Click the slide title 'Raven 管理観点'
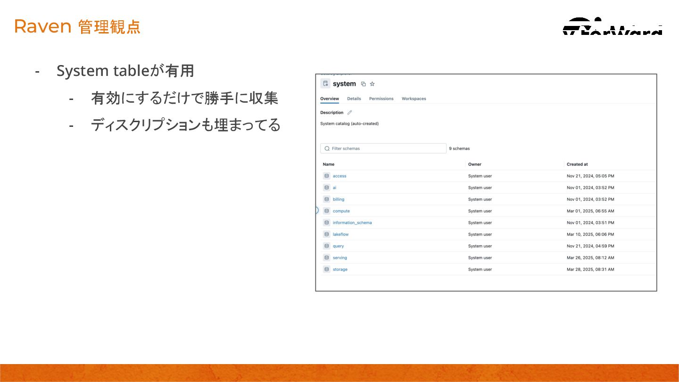This screenshot has height=382, width=679. [77, 26]
